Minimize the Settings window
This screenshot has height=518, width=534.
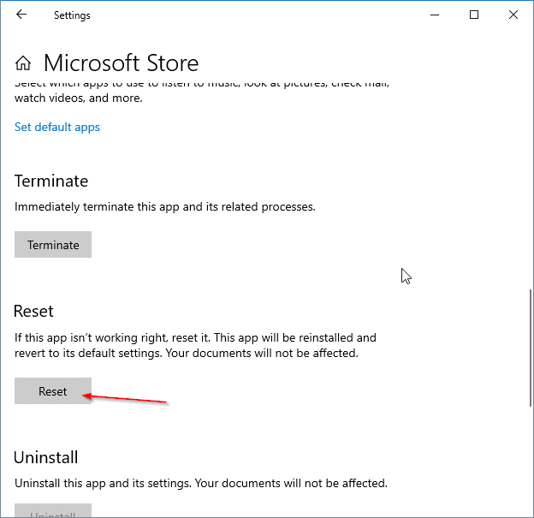coord(435,15)
